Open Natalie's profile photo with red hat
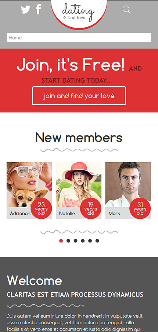This screenshot has width=158, height=332. pos(79,185)
